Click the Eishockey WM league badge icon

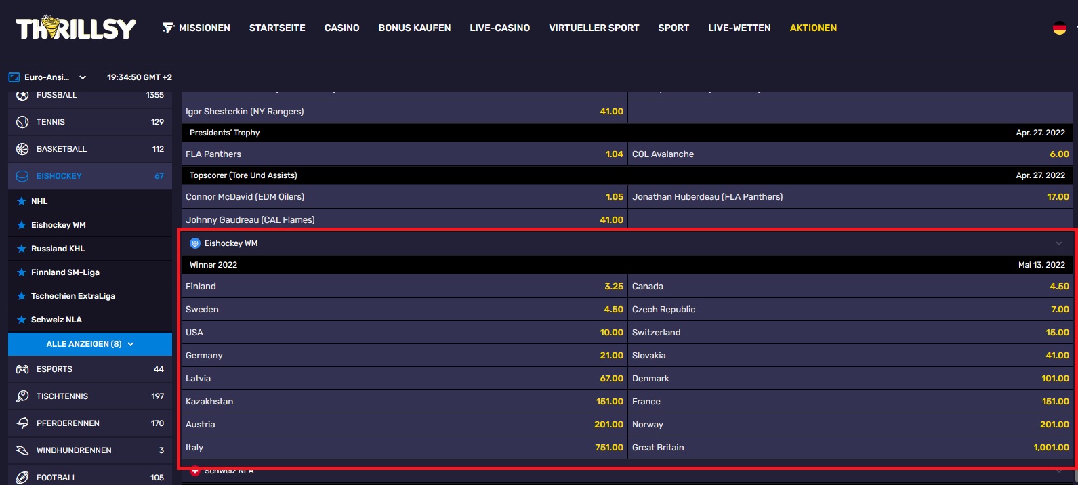pos(195,243)
